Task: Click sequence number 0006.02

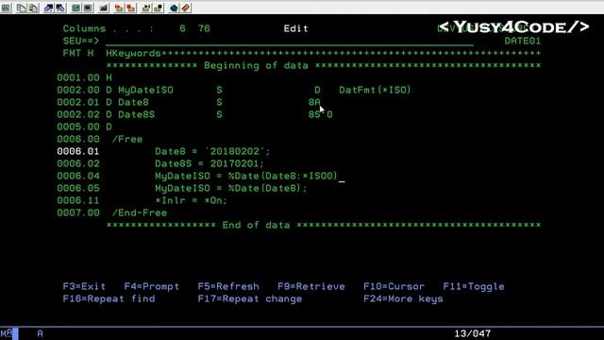Action: [x=78, y=163]
